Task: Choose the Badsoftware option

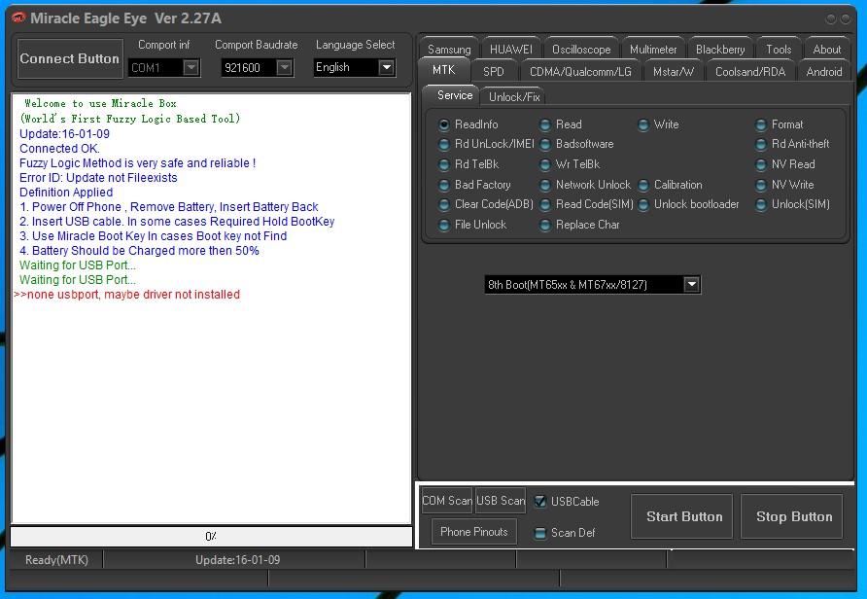Action: pos(576,144)
